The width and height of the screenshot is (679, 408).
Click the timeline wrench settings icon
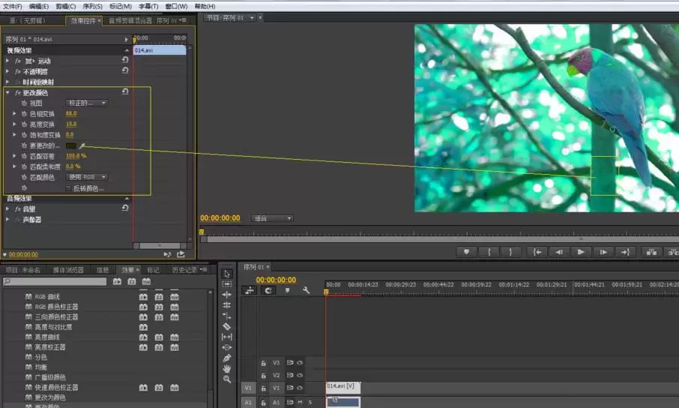(x=306, y=290)
